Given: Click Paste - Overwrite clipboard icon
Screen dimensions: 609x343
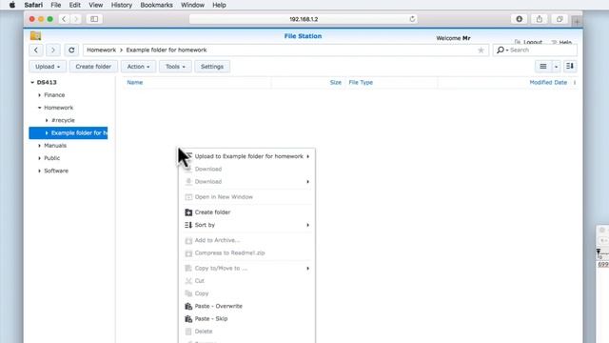Looking at the screenshot, I should 188,306.
